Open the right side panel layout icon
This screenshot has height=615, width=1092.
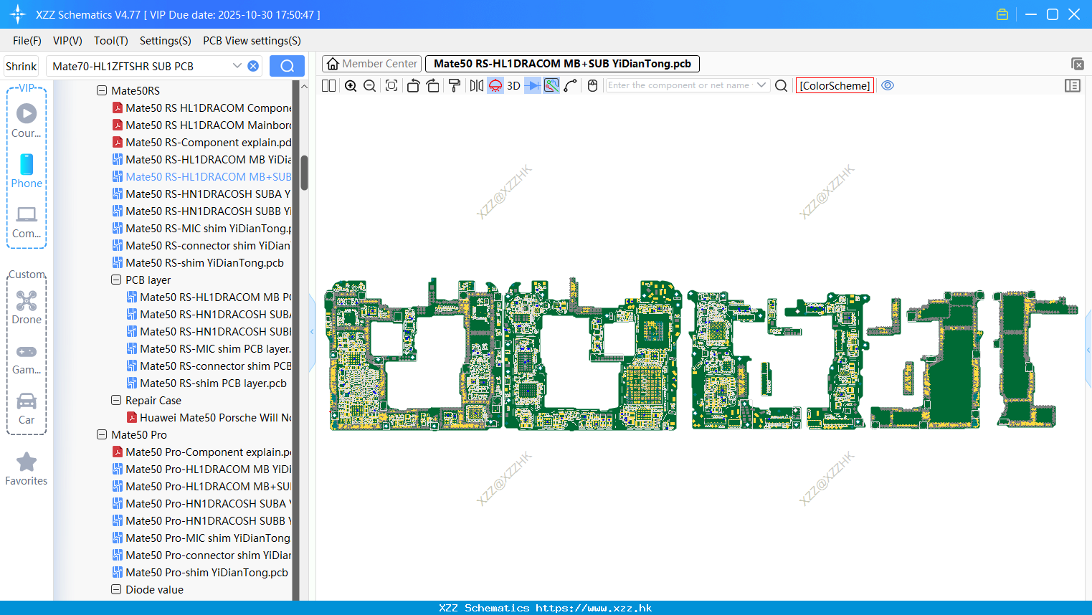coord(1073,85)
